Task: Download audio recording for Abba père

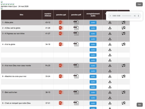Action: point(110,22)
